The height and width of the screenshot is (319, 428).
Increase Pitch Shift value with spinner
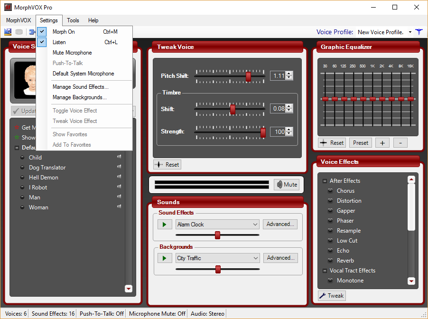click(289, 74)
